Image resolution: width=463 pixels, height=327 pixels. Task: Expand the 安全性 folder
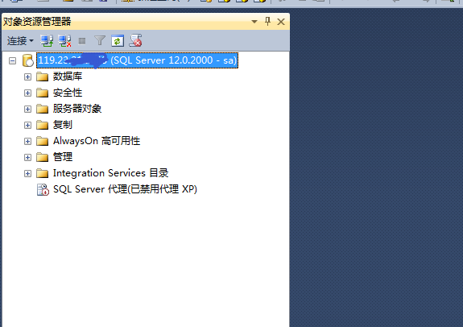point(27,93)
